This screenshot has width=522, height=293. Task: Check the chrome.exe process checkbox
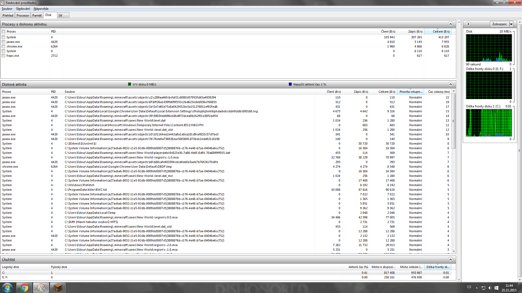coord(4,46)
